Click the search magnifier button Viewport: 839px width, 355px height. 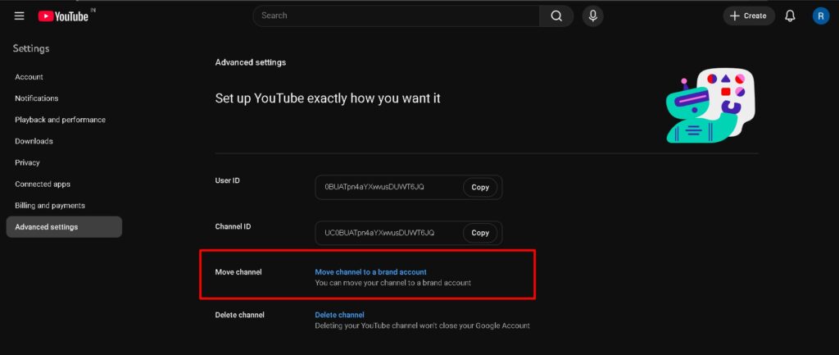point(556,16)
